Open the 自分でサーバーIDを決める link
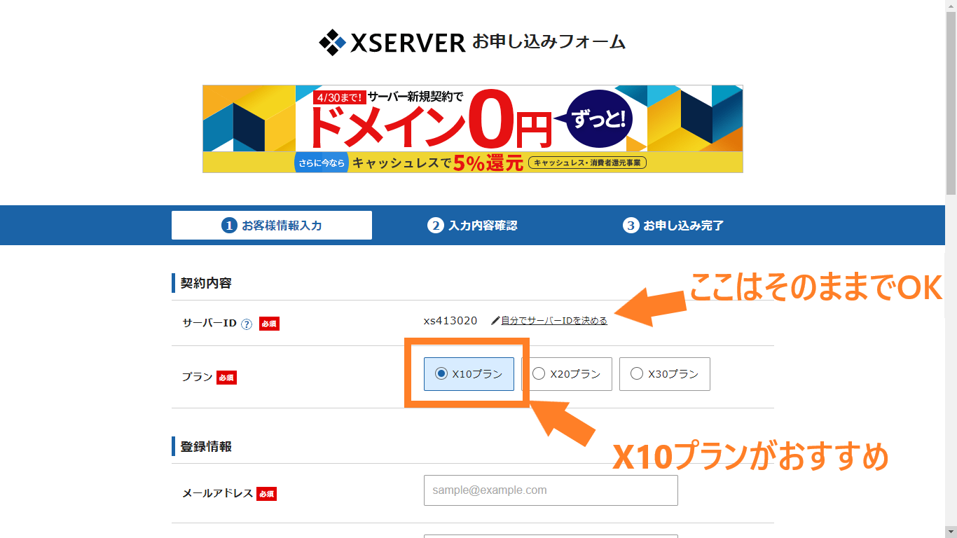Screen dimensions: 957x538 pyautogui.click(x=554, y=321)
